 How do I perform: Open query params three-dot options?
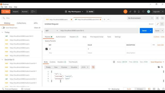pos(154,45)
